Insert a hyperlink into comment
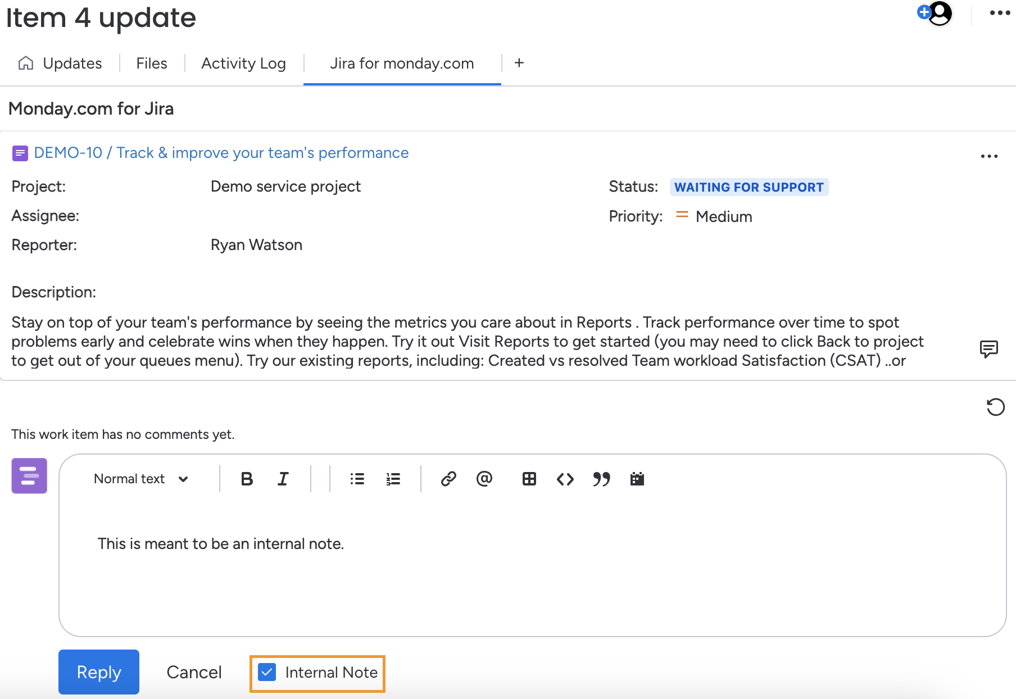The height and width of the screenshot is (699, 1016). pos(448,479)
